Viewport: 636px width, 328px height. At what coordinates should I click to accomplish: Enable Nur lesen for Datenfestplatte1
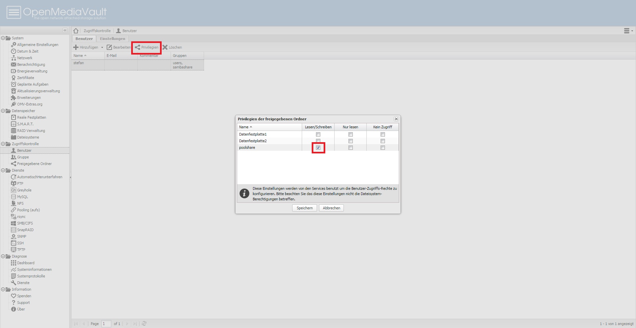350,135
